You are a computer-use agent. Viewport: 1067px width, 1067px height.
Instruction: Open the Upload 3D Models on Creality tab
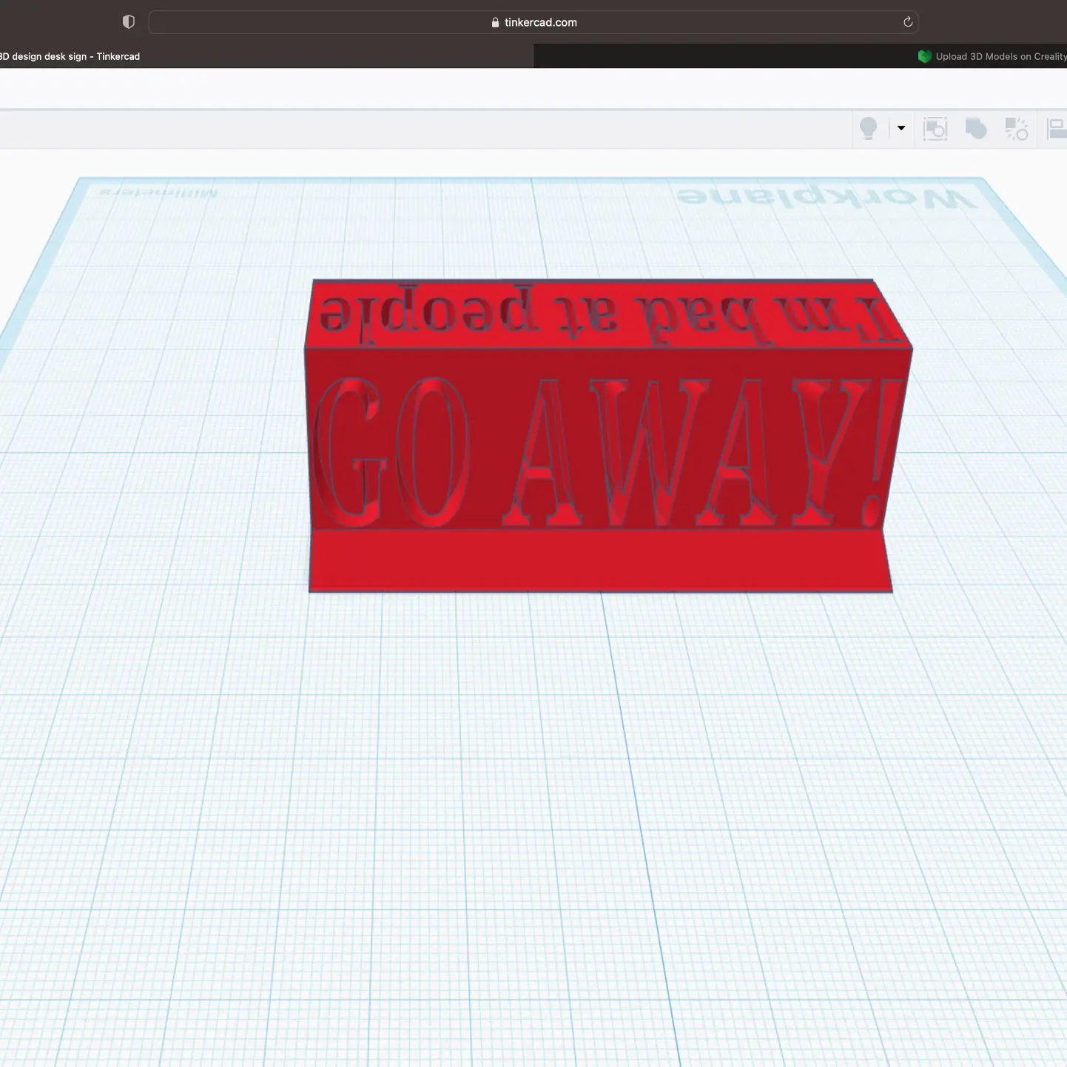tap(1000, 56)
